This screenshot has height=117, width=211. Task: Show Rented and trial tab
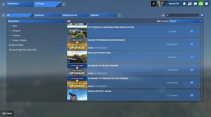tap(75, 15)
